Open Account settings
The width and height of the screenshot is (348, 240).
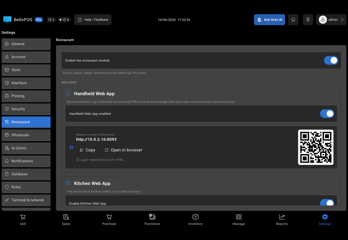[x=26, y=57]
